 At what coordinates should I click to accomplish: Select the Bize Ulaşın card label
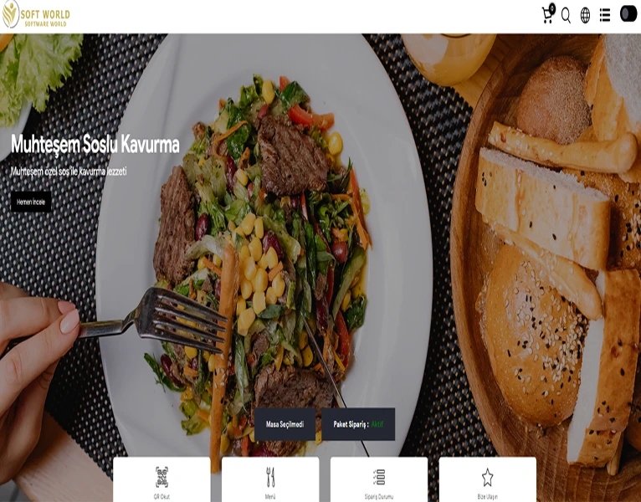click(x=487, y=497)
